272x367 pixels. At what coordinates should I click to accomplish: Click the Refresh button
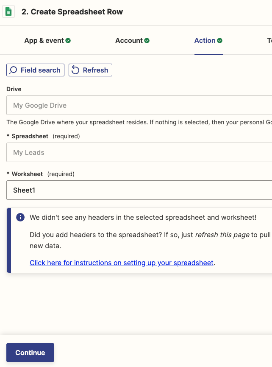(x=90, y=70)
